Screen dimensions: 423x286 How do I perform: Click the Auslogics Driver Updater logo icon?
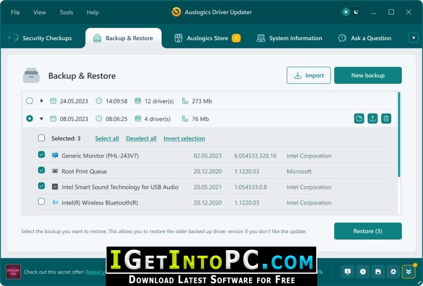click(176, 12)
